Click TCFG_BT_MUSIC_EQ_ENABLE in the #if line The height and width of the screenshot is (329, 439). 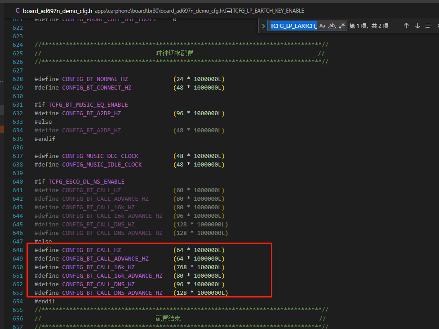click(88, 105)
